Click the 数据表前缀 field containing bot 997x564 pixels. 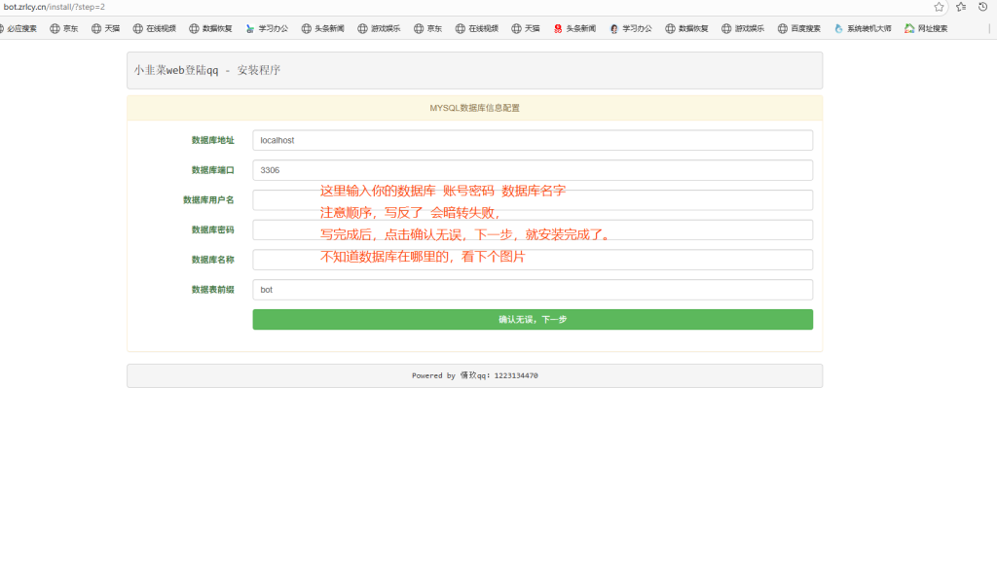point(532,290)
